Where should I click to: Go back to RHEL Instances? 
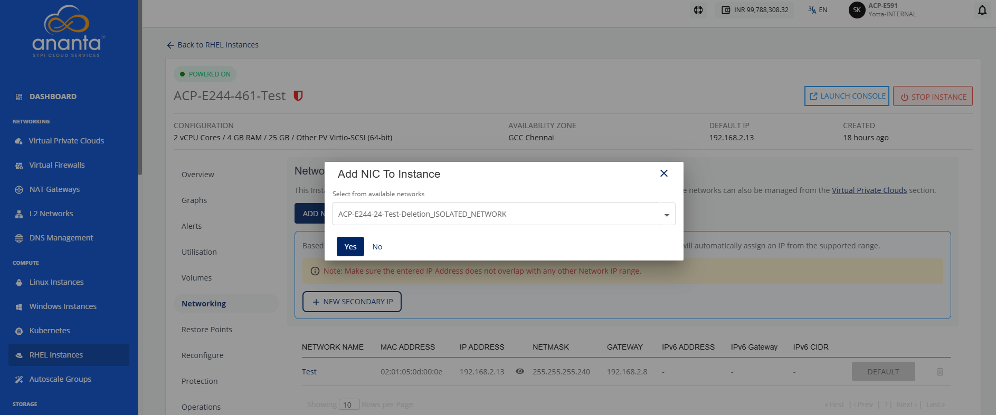[x=213, y=45]
